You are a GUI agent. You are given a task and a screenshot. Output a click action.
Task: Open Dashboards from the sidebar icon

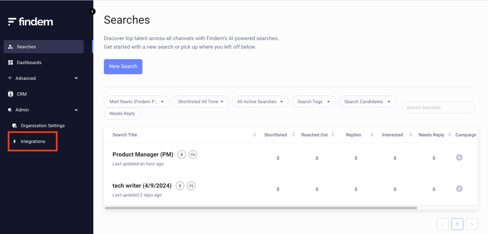click(x=11, y=62)
